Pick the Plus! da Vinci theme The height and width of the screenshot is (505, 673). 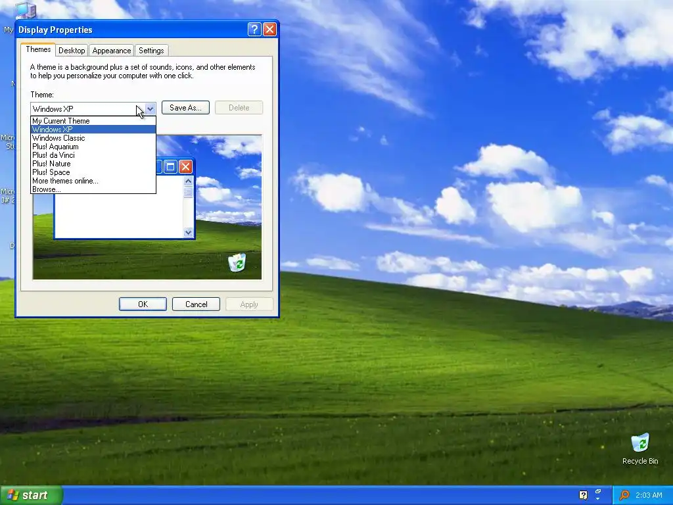pyautogui.click(x=93, y=155)
